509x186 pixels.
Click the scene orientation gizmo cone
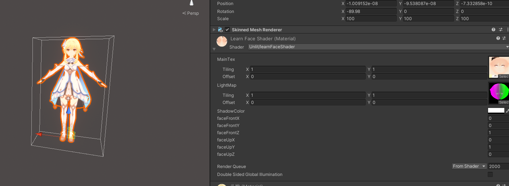coord(192,3)
